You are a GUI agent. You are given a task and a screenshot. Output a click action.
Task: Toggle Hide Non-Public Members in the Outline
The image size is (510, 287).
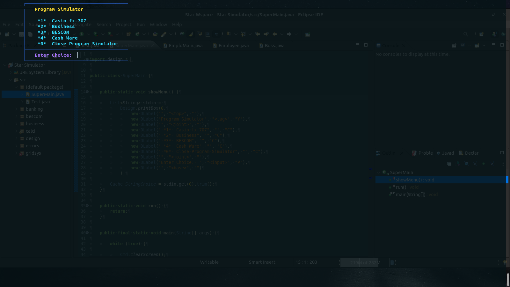pos(483,164)
